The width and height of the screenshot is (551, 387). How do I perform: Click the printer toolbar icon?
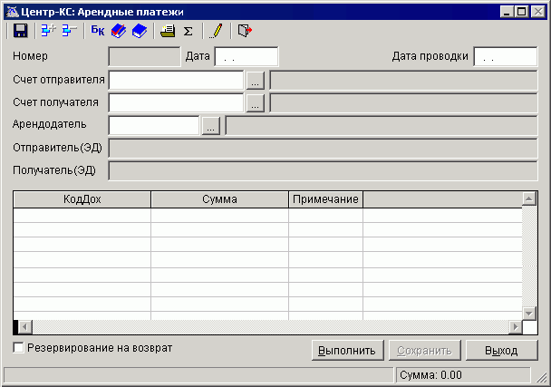168,31
